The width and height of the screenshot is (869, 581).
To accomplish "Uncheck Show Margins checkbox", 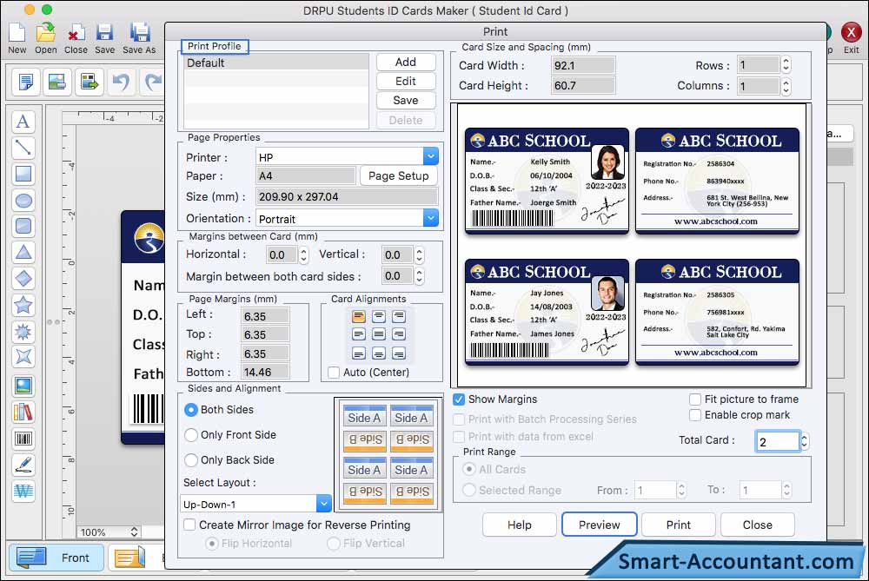I will click(459, 399).
